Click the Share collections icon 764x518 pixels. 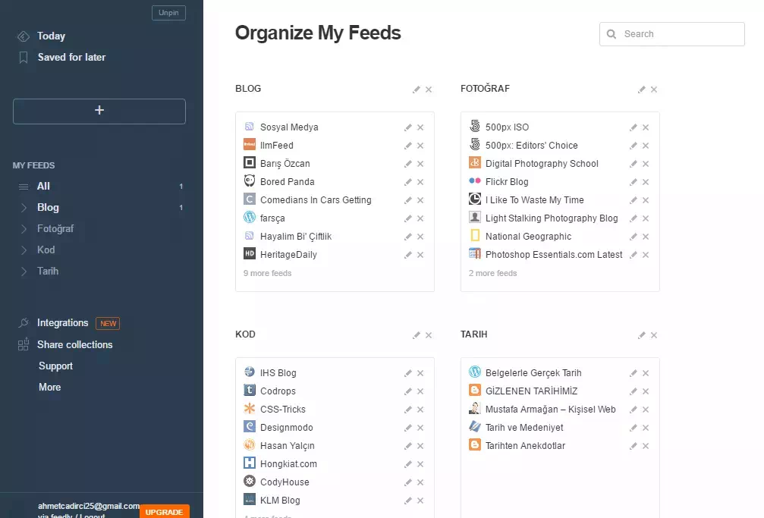(x=24, y=344)
